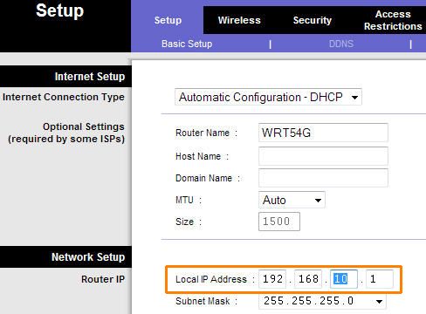Viewport: 426px width, 314px height.
Task: Click the Domain Name label
Action: point(203,178)
